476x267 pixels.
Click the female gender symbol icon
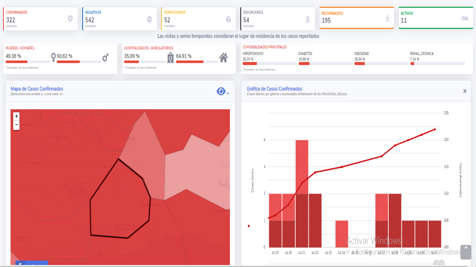click(x=53, y=57)
